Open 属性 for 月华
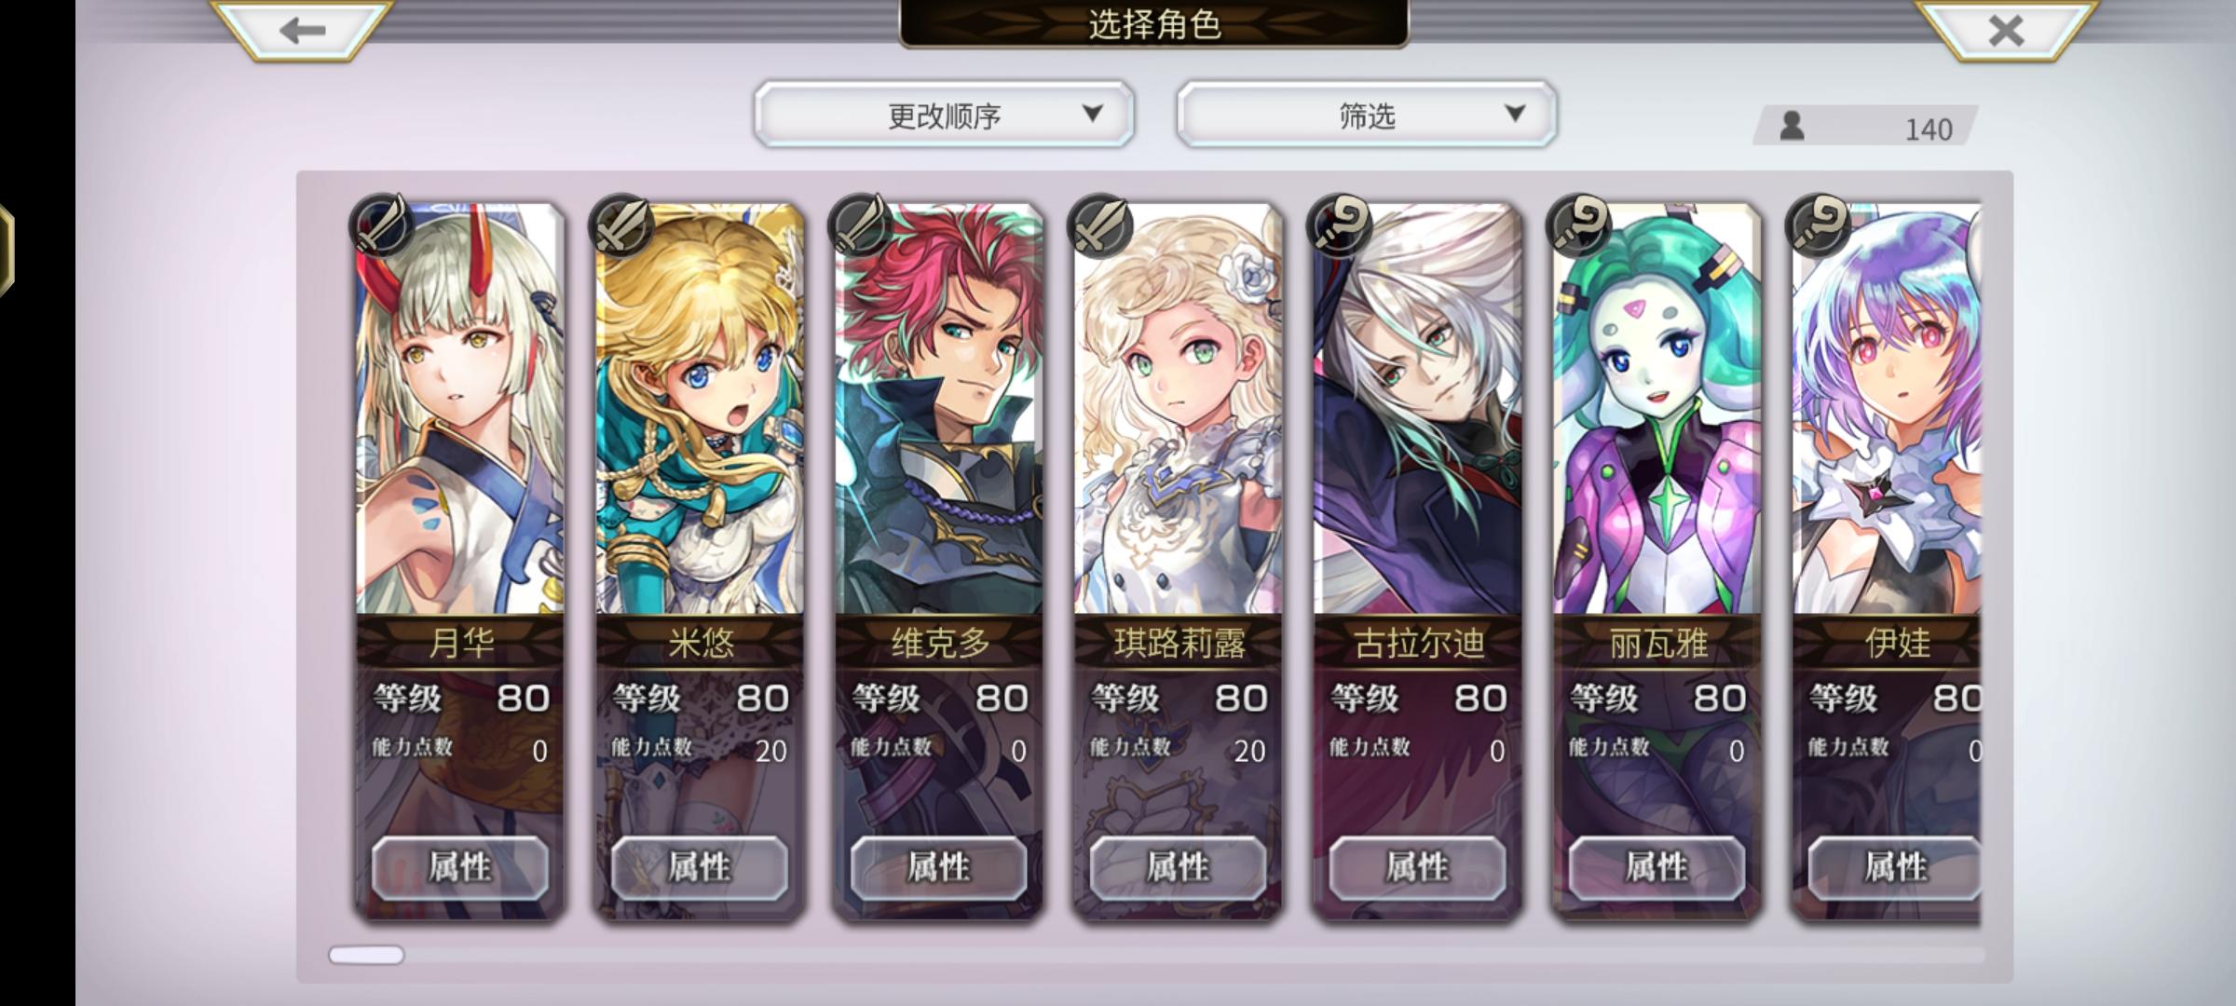Image resolution: width=2236 pixels, height=1006 pixels. [460, 867]
